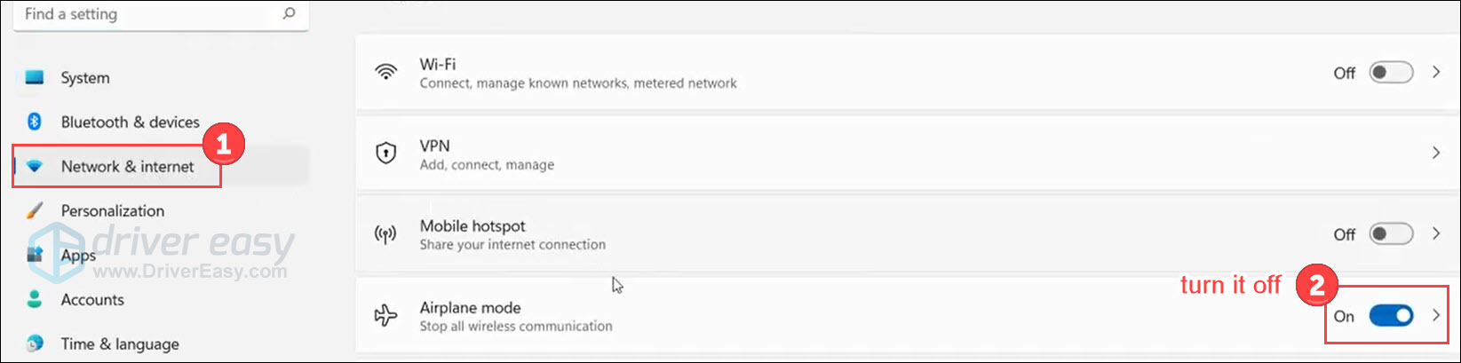The height and width of the screenshot is (363, 1461).
Task: Click the Personalization paintbrush icon
Action: click(x=35, y=210)
